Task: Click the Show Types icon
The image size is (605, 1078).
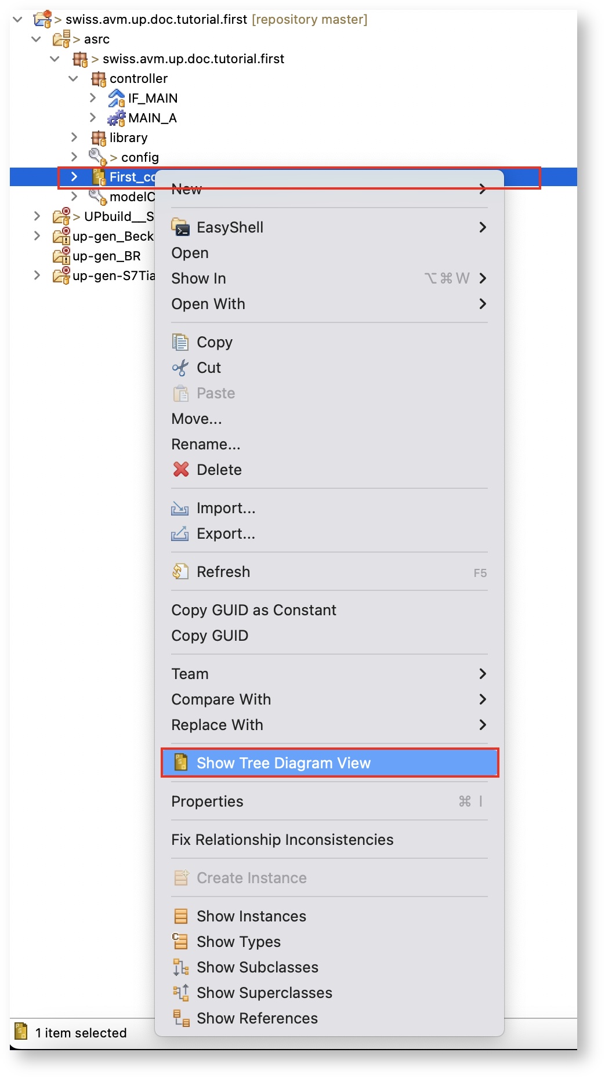Action: pos(181,942)
